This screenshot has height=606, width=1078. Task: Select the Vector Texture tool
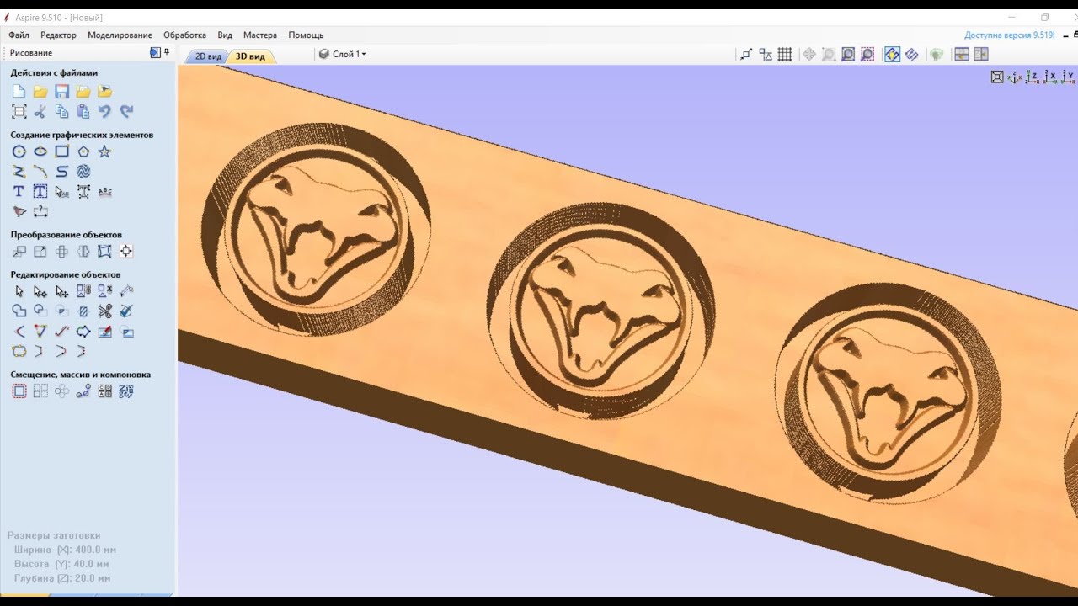[83, 172]
